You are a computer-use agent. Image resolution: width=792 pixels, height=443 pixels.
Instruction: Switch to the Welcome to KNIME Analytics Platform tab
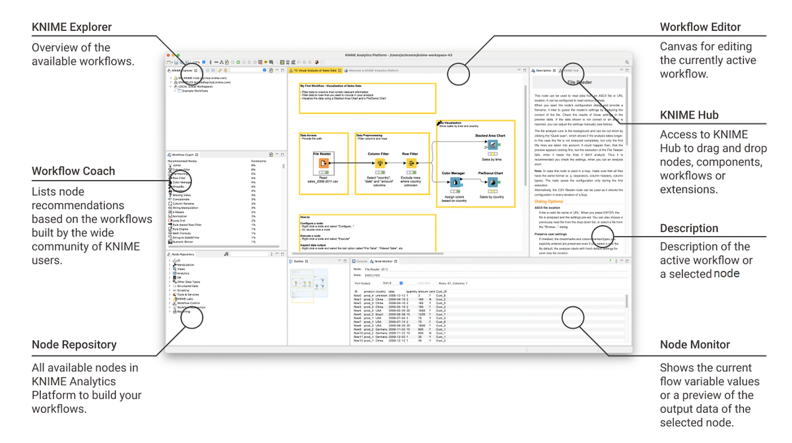[372, 71]
